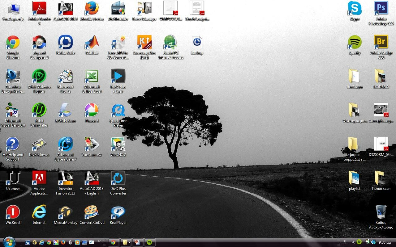
Task: Select the ConvertXtoDvd desktop icon
Action: click(x=92, y=212)
